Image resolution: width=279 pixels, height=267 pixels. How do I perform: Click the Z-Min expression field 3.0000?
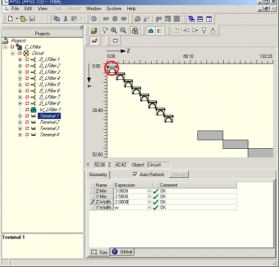pyautogui.click(x=131, y=191)
